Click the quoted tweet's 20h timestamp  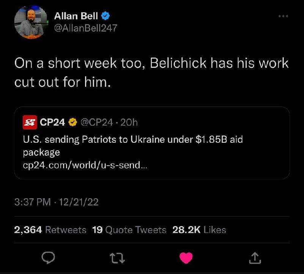[x=131, y=122]
